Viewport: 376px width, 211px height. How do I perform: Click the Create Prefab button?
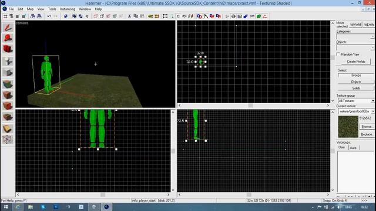(356, 62)
